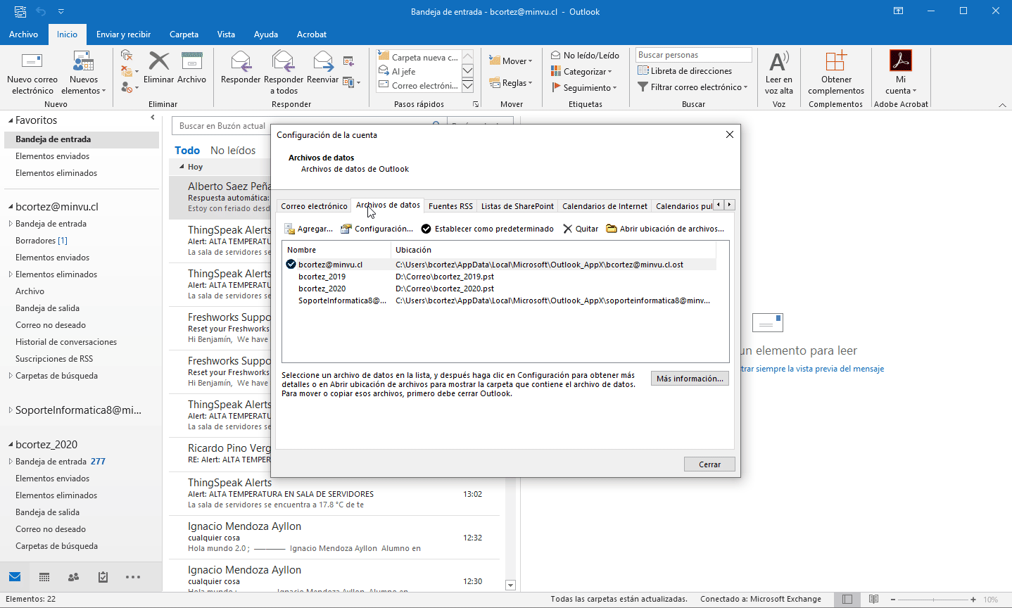Open Historial de conversaciones folder
1012x608 pixels.
pos(66,342)
